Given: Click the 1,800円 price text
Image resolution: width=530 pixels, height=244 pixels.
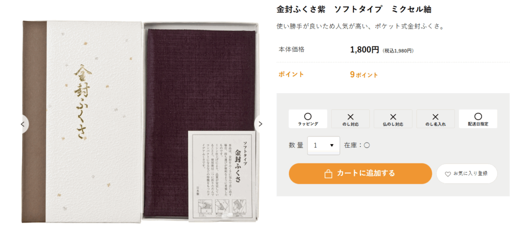Looking at the screenshot, I should click(365, 50).
